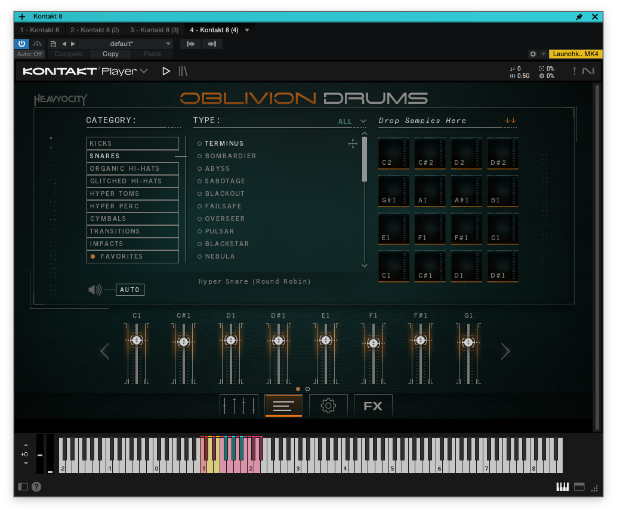Viewport: 617px width, 513px height.
Task: Switch to 2 - Kontakt 8 (2) tab
Action: [94, 30]
